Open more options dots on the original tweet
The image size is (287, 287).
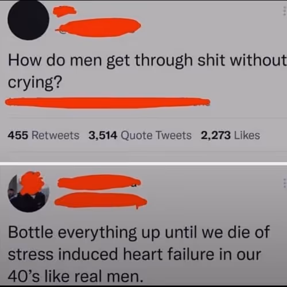(x=285, y=11)
